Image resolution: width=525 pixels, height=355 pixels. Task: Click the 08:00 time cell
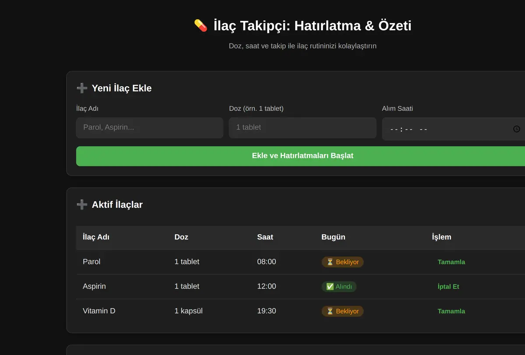pos(266,262)
